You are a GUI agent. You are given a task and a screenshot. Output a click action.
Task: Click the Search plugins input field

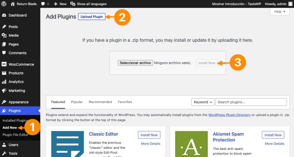click(x=251, y=102)
